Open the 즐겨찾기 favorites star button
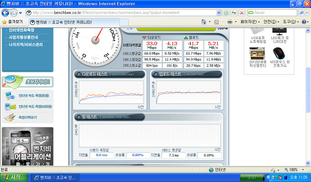 click(12, 22)
